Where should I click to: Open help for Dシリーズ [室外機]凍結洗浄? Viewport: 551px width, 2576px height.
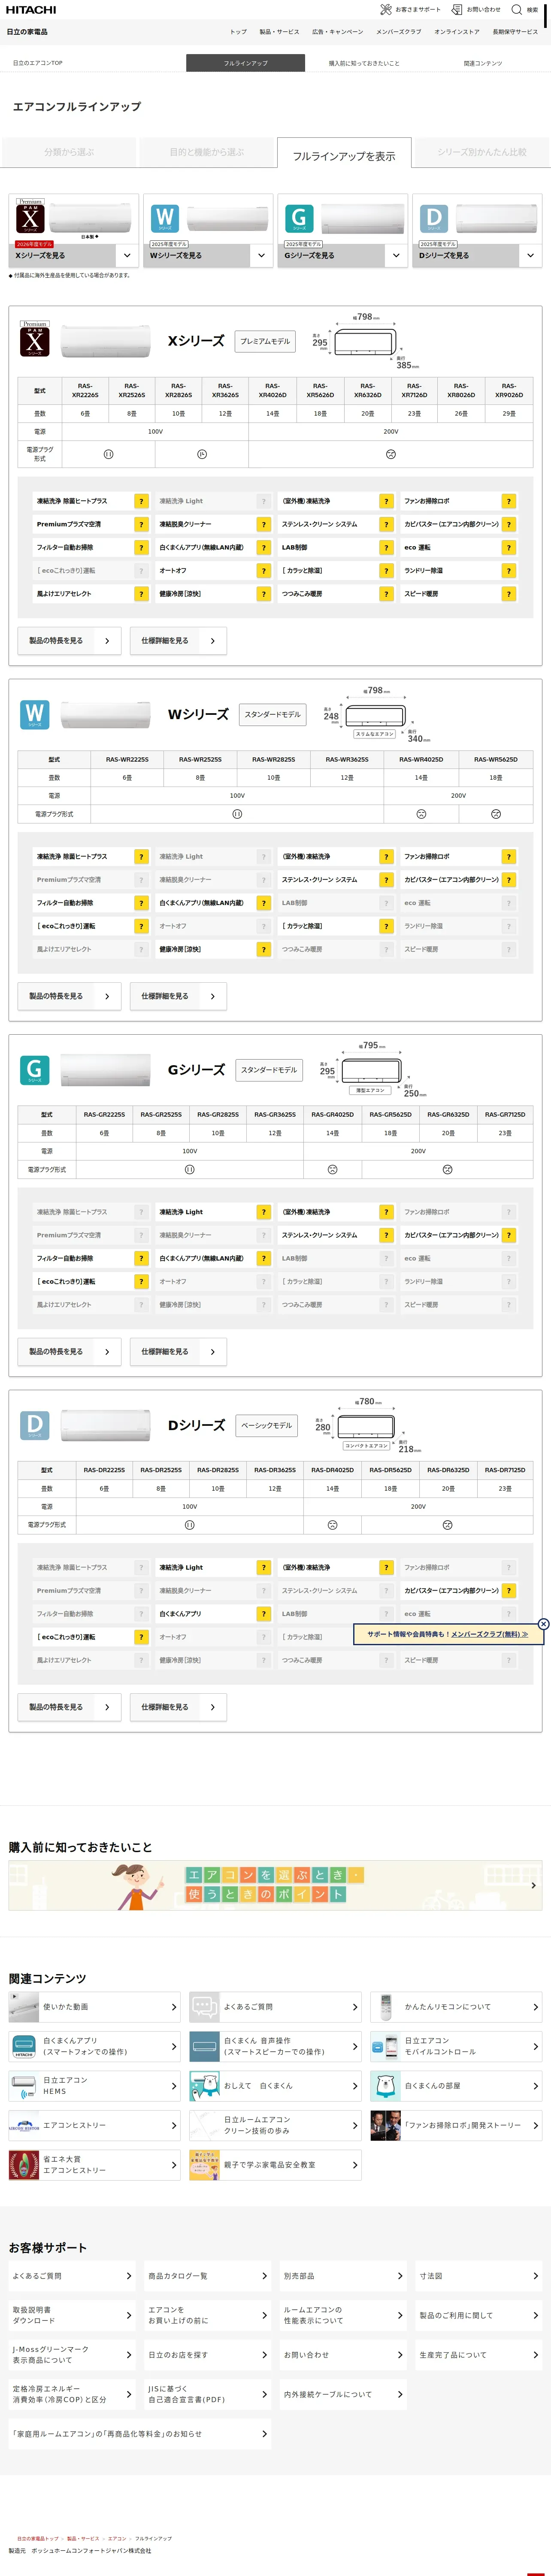(386, 1567)
